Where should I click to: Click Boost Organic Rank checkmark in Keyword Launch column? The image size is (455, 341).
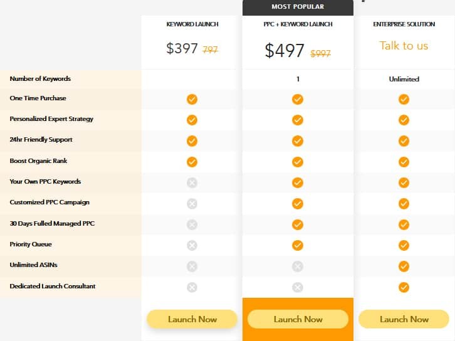point(192,162)
